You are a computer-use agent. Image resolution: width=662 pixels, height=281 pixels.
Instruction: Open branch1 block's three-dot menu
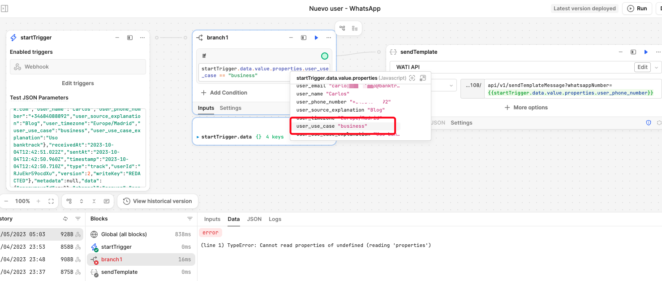(x=329, y=38)
